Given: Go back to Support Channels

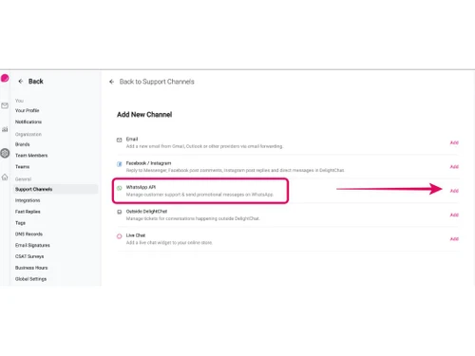Looking at the screenshot, I should (x=157, y=82).
